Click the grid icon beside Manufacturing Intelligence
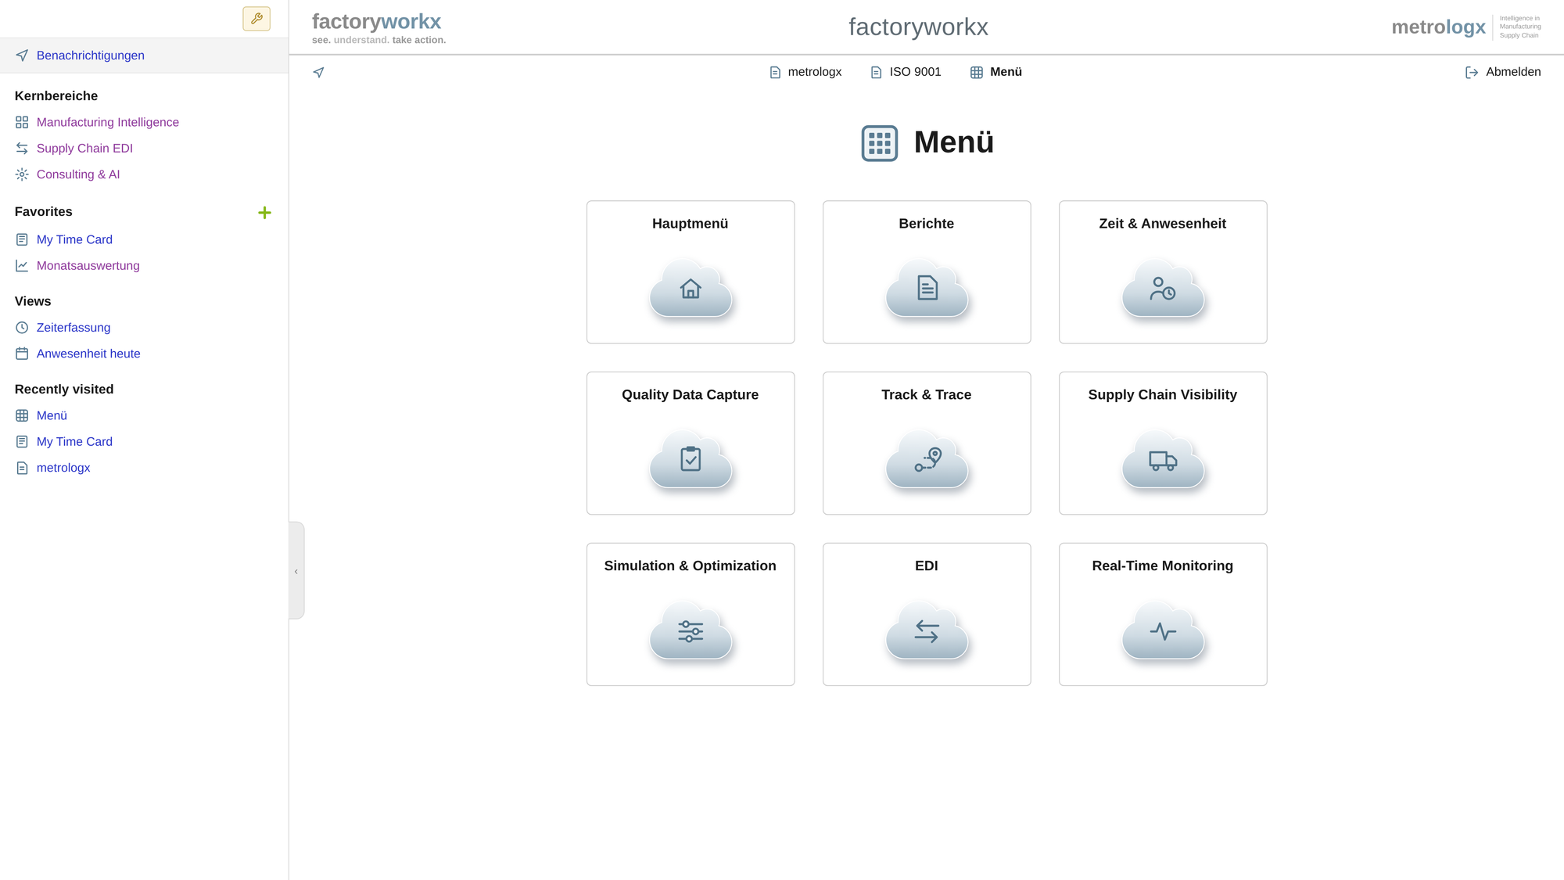The width and height of the screenshot is (1564, 880). click(22, 122)
